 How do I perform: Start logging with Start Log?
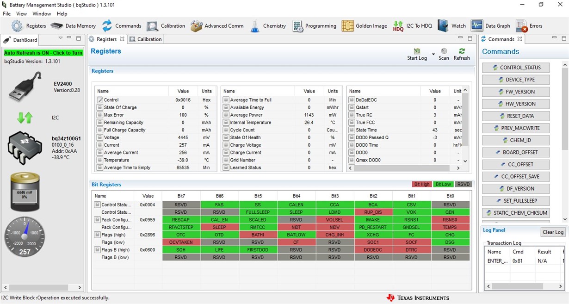click(x=417, y=54)
